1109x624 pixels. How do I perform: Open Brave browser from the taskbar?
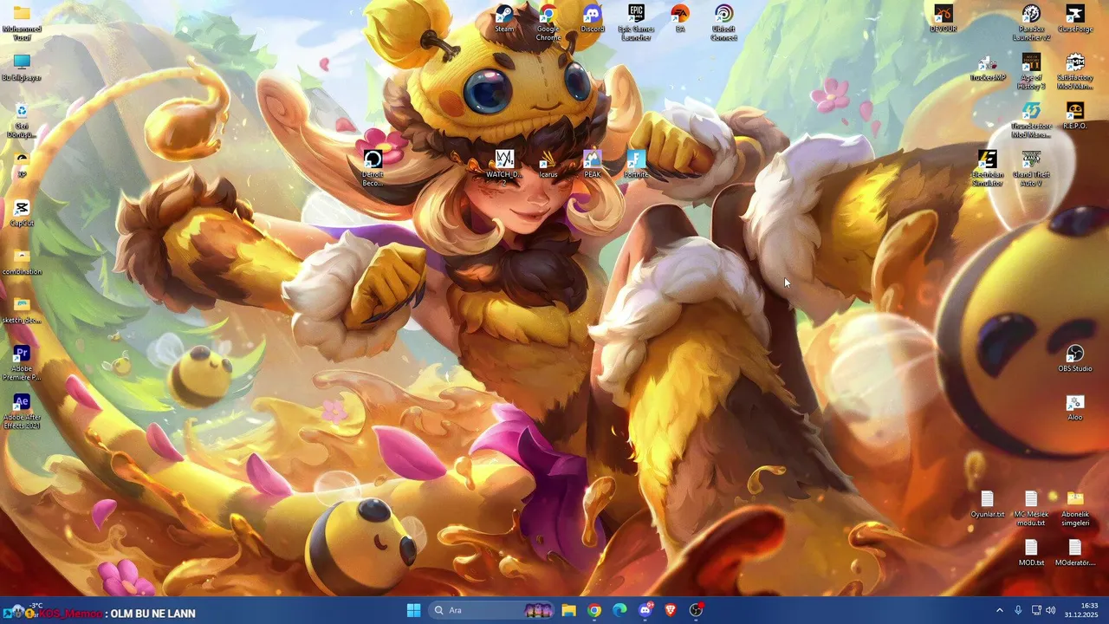pyautogui.click(x=671, y=610)
